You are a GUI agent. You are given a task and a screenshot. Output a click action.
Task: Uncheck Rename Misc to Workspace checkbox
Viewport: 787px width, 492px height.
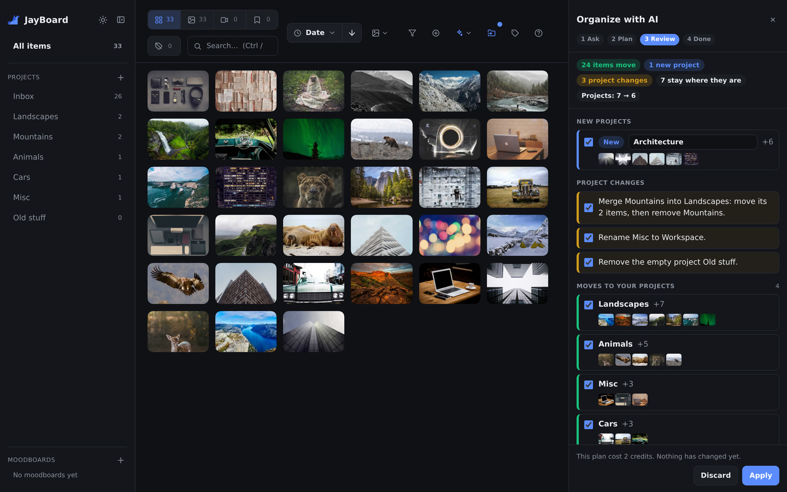[x=588, y=238]
